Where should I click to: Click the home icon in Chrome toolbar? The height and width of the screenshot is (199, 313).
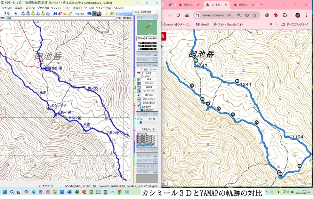tap(187, 15)
